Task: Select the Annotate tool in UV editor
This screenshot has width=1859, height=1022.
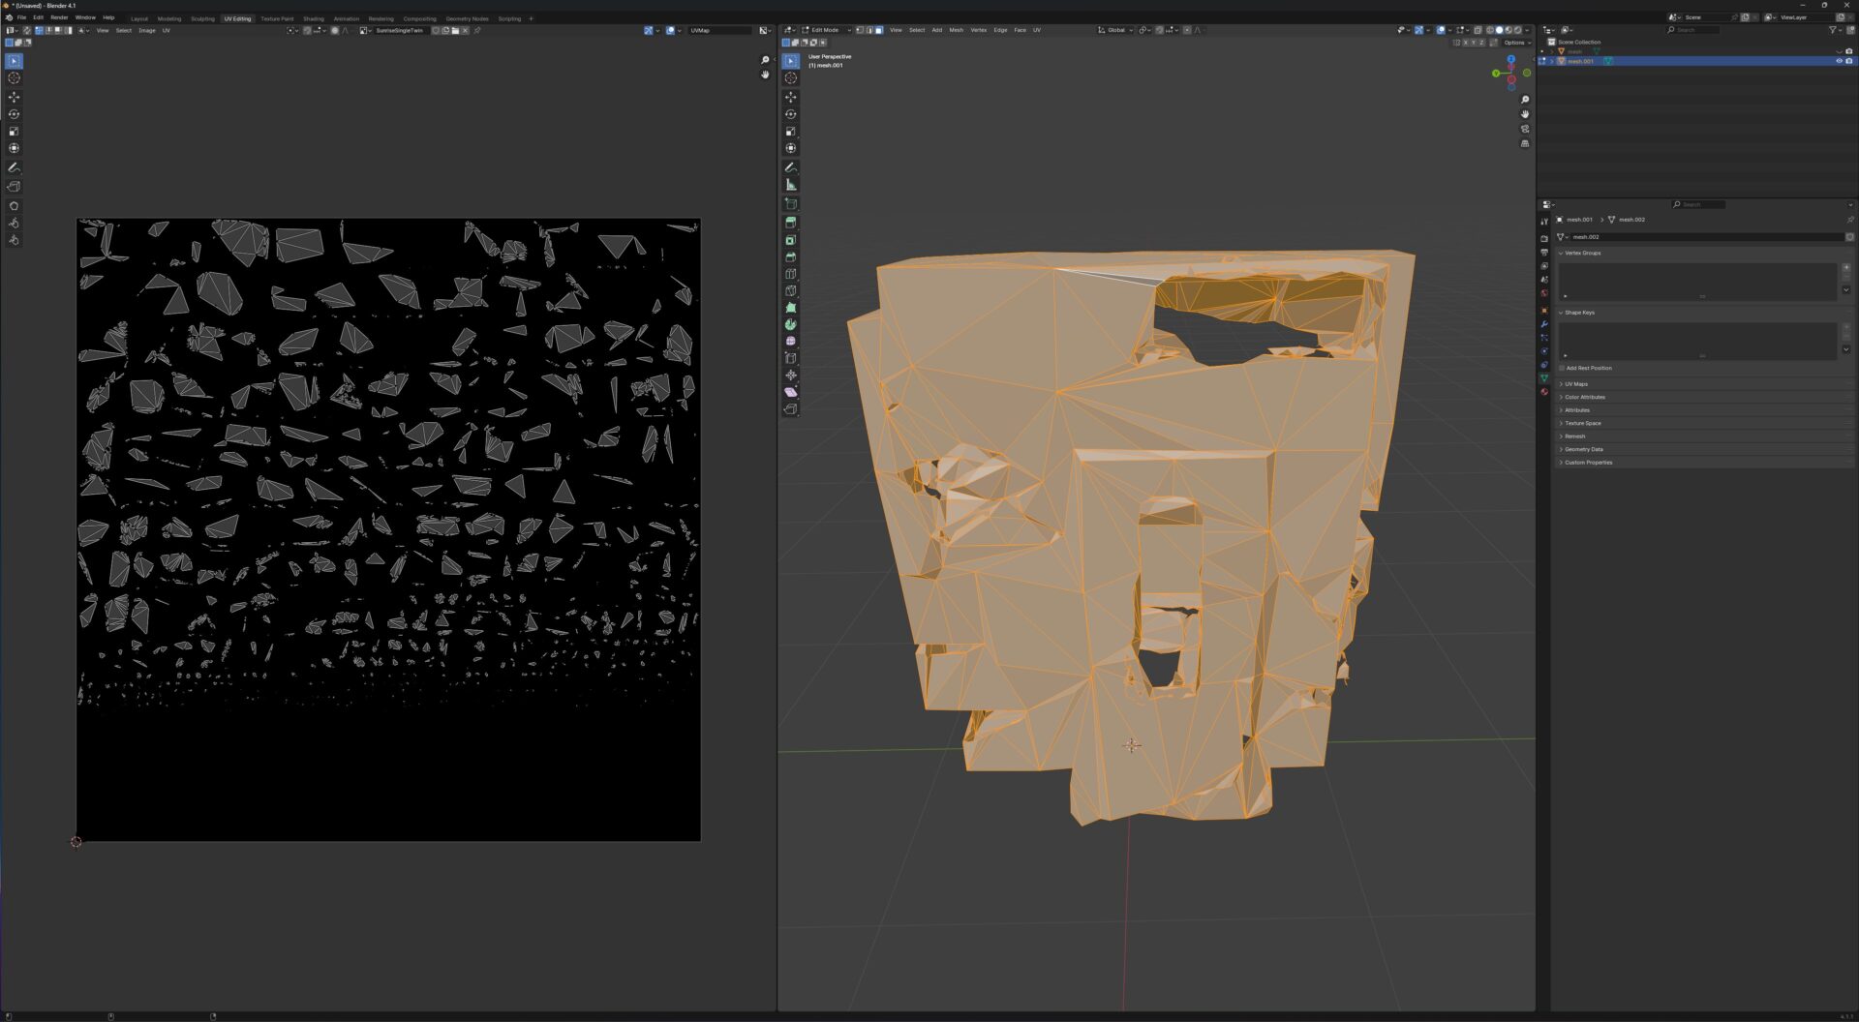Action: (15, 167)
